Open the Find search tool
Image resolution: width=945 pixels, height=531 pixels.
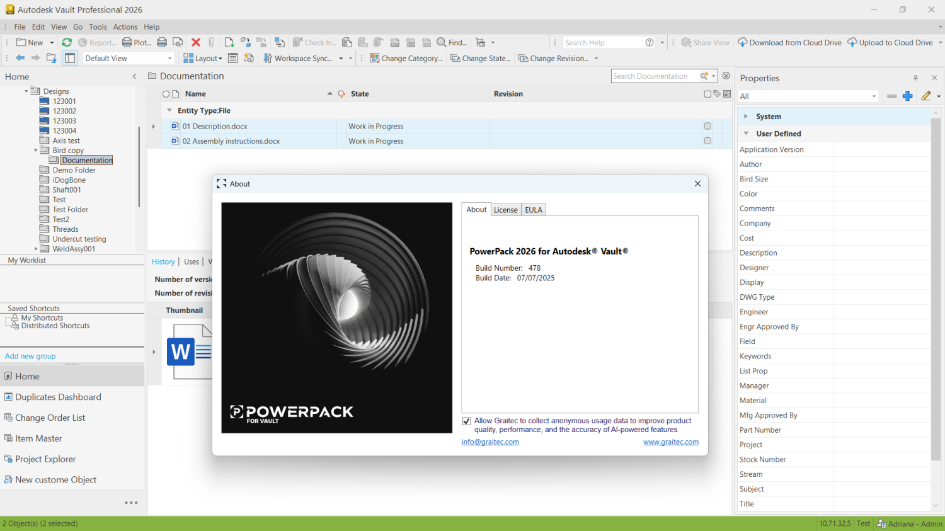coord(452,42)
